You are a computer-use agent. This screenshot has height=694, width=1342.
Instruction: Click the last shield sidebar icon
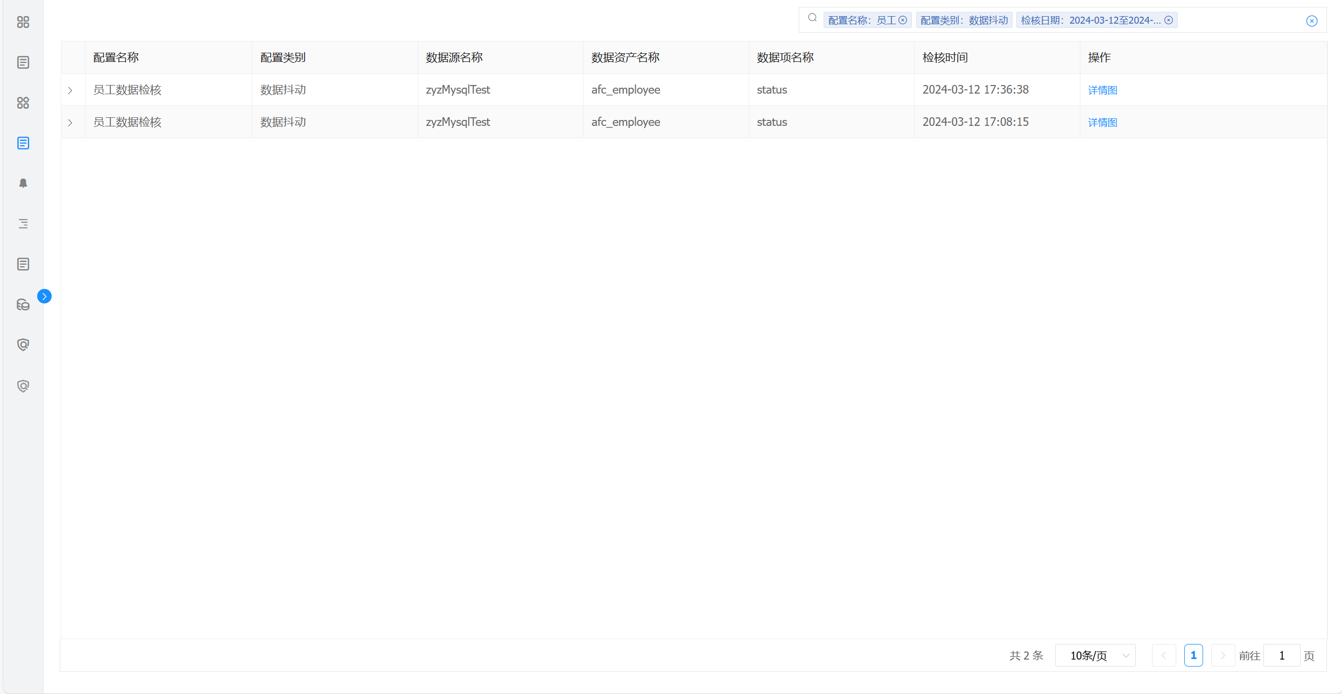(x=23, y=386)
